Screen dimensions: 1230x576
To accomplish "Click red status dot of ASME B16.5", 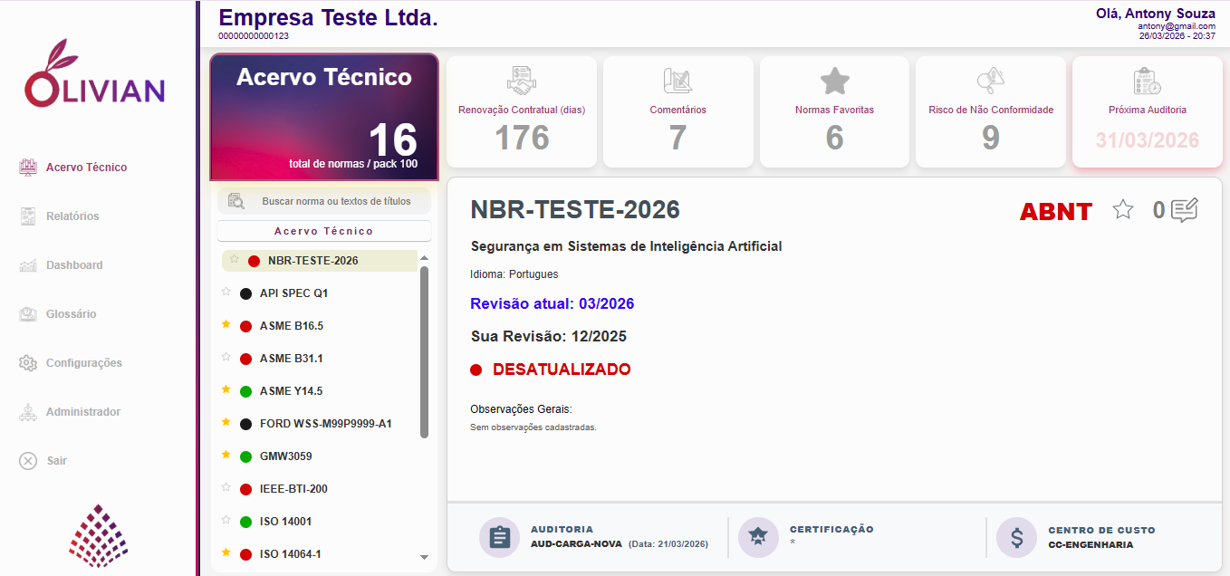I will (245, 326).
